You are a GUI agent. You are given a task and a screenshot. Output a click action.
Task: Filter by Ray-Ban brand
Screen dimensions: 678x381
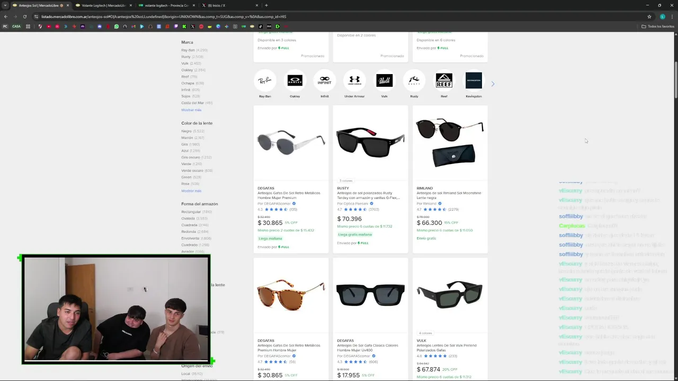[194, 50]
